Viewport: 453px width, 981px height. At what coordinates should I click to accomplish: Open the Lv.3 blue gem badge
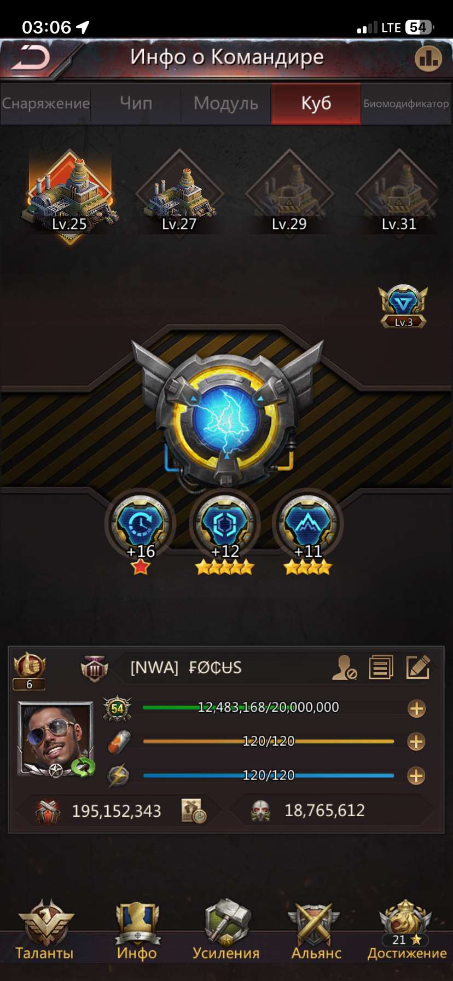coord(403,305)
